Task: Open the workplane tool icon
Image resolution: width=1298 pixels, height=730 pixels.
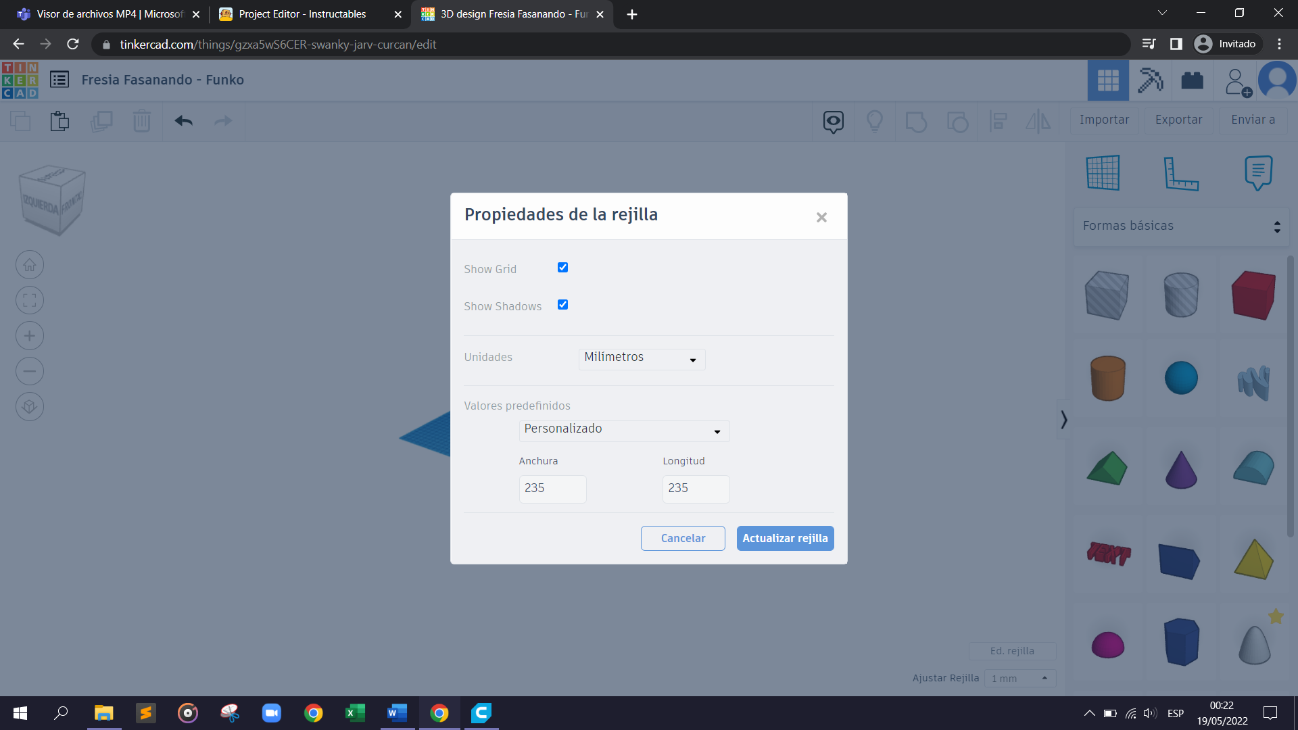Action: tap(1103, 173)
